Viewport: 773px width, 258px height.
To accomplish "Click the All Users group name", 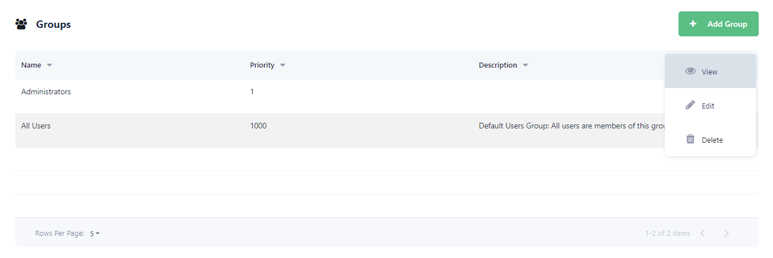I will point(36,126).
